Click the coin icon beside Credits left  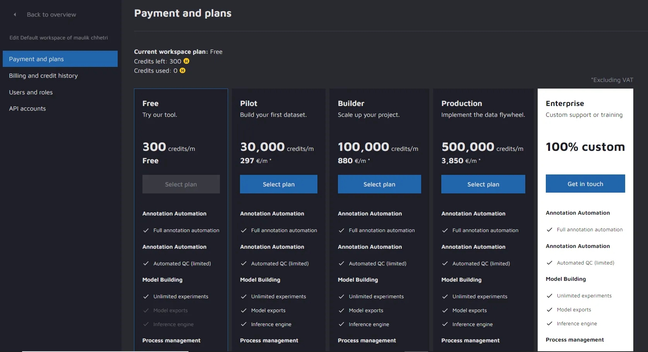click(186, 61)
